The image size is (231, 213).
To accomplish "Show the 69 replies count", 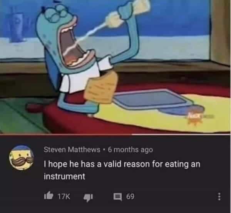I will pyautogui.click(x=131, y=196).
